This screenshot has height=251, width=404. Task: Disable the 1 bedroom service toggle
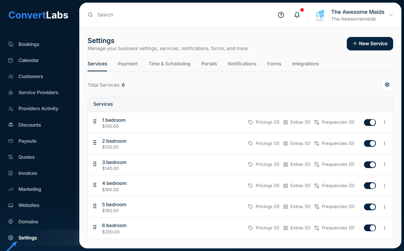click(x=370, y=122)
